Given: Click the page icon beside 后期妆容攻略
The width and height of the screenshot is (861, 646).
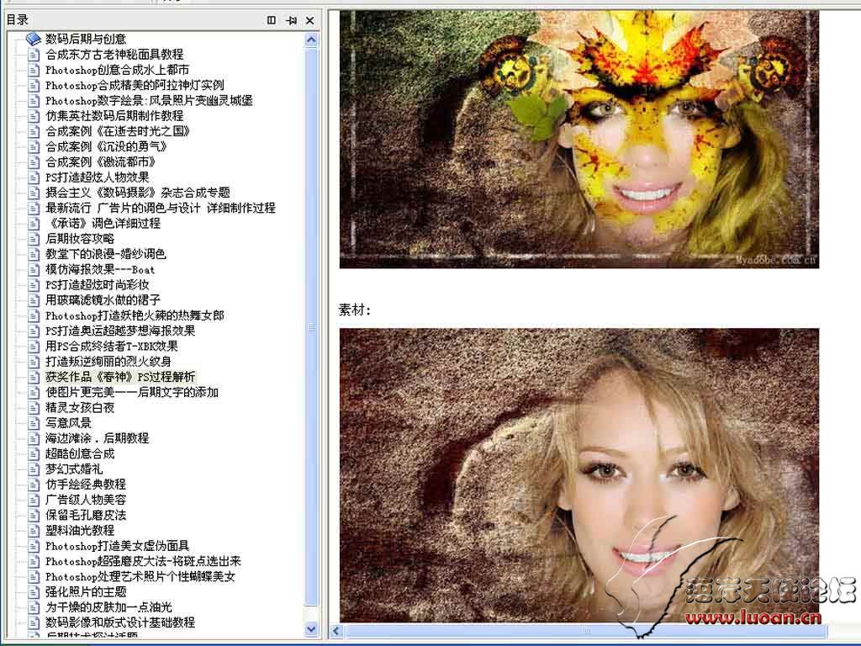Looking at the screenshot, I should [34, 238].
